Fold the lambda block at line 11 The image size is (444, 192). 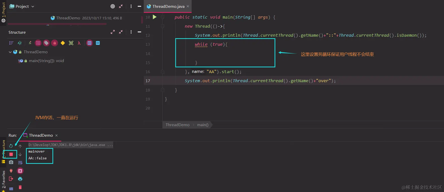(x=163, y=26)
